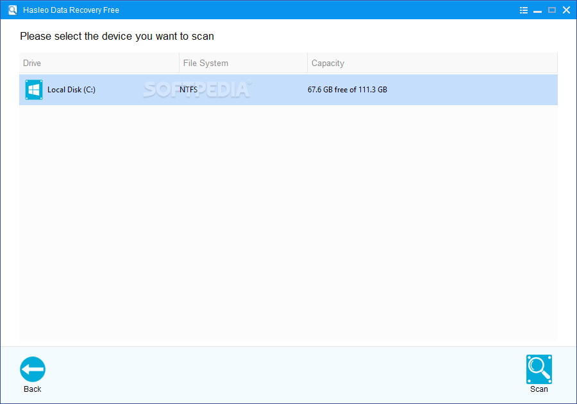Click the NTFS file system cell
The width and height of the screenshot is (577, 404).
188,90
